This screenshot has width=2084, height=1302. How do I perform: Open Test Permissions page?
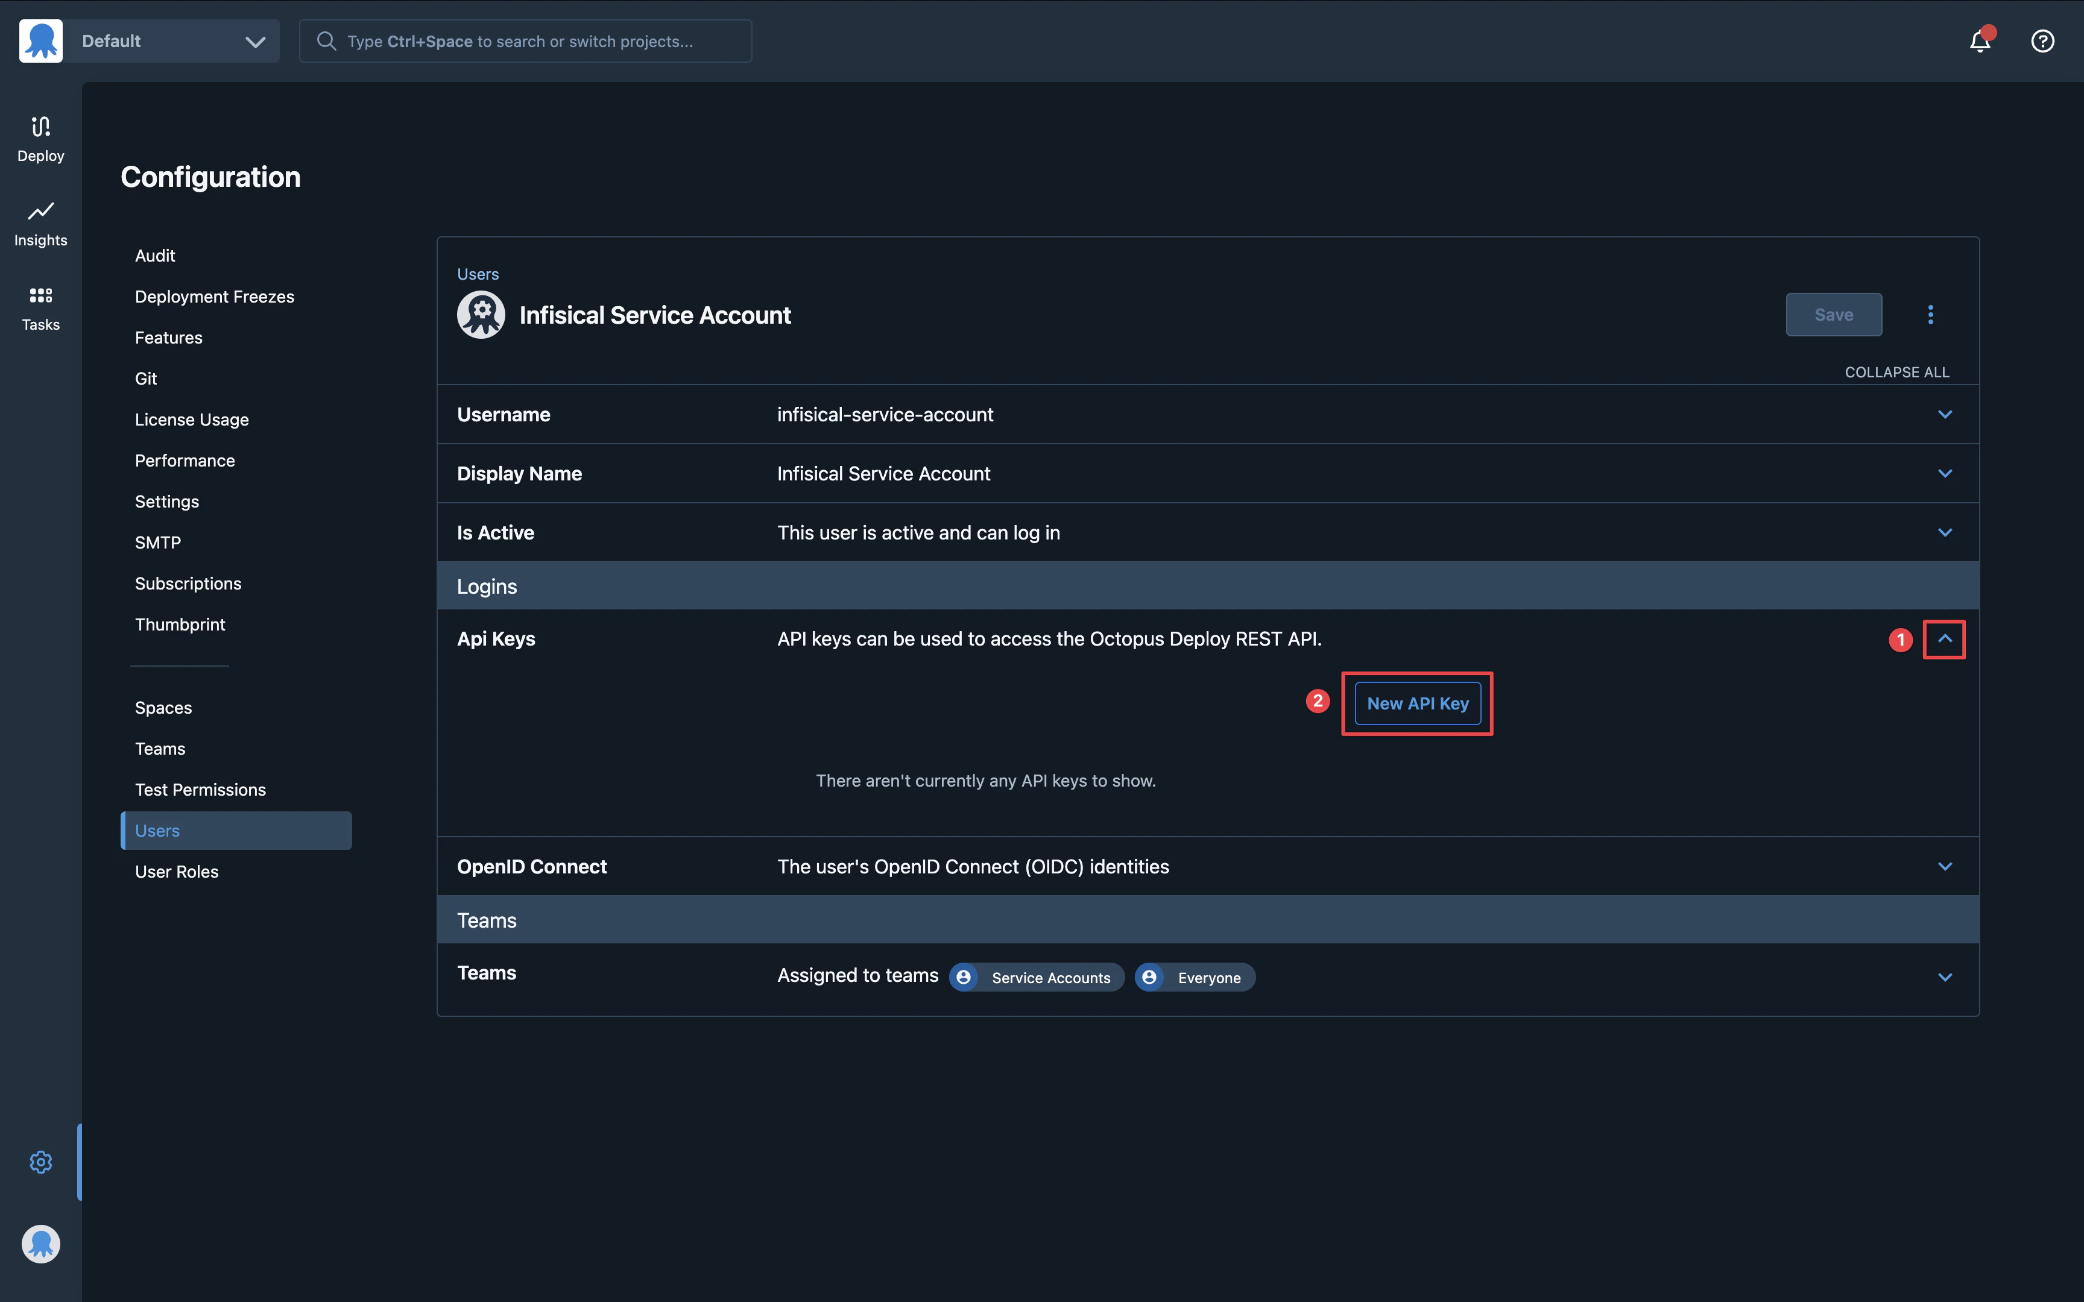pyautogui.click(x=200, y=790)
